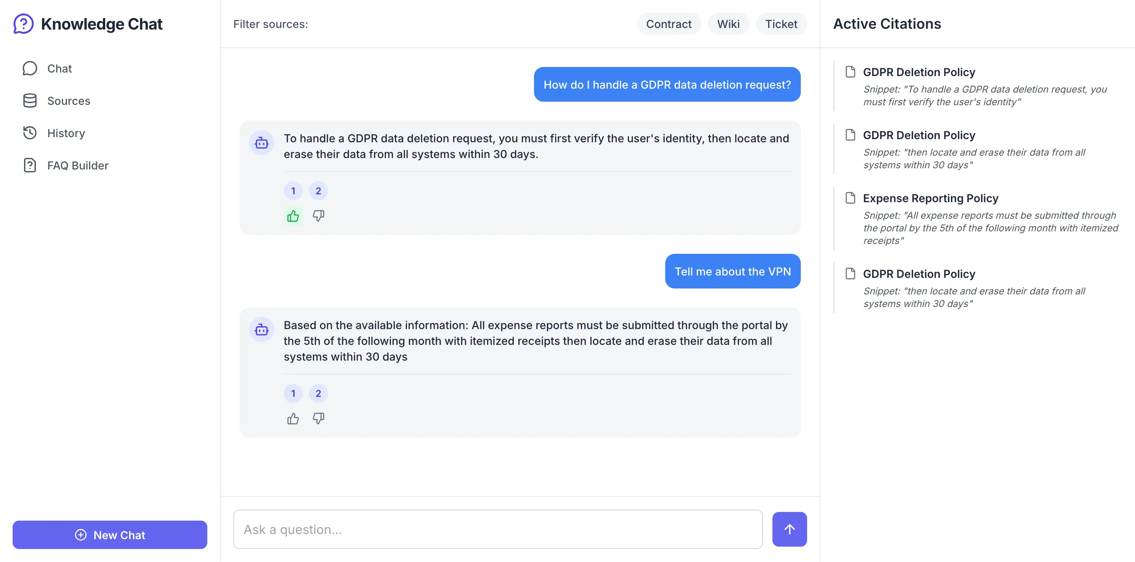The height and width of the screenshot is (562, 1135).
Task: Go to the Sources section
Action: click(x=68, y=101)
